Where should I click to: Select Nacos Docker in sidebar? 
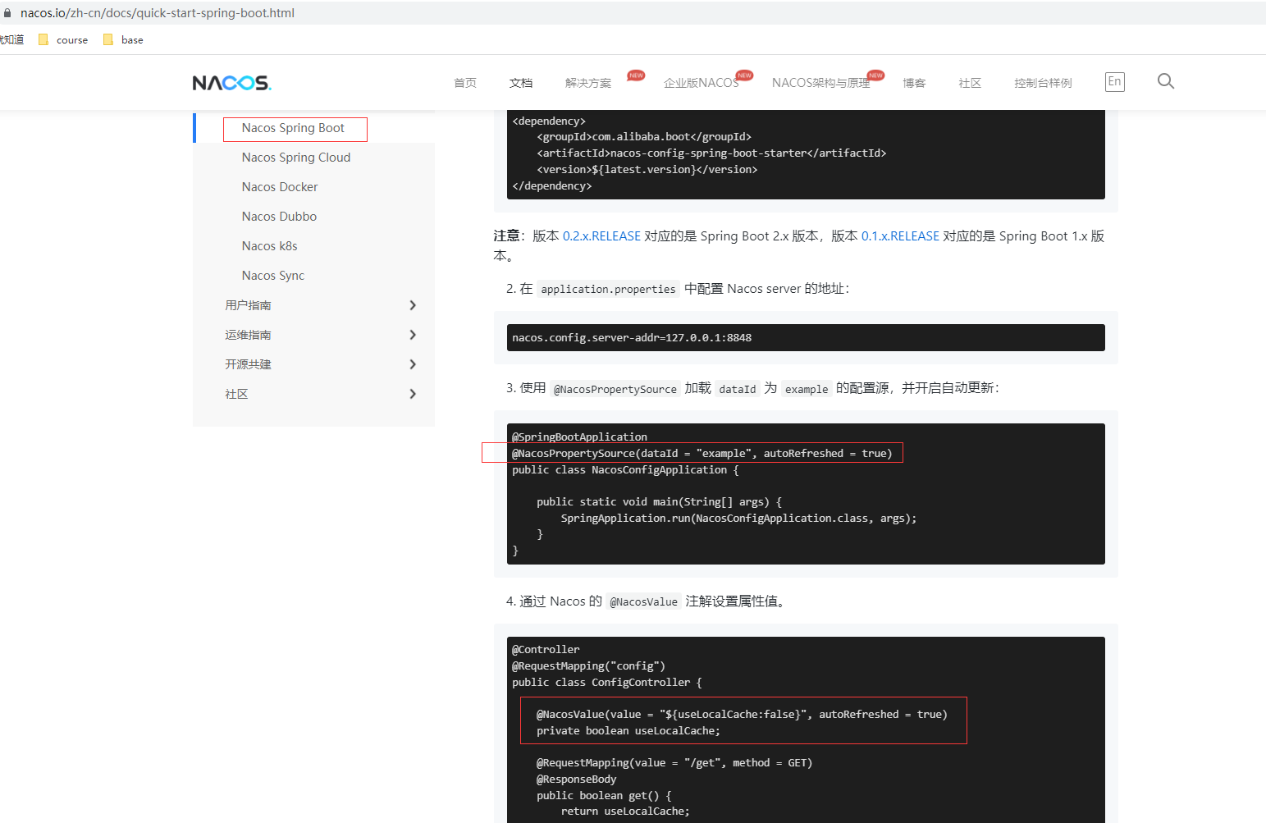(279, 187)
